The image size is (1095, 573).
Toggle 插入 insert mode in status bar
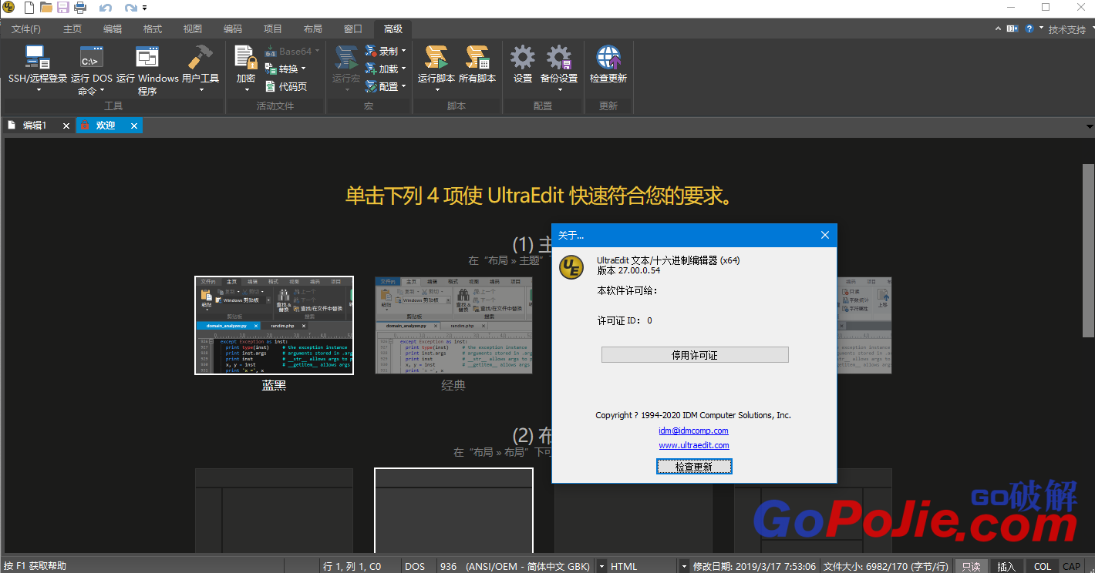pyautogui.click(x=1006, y=566)
